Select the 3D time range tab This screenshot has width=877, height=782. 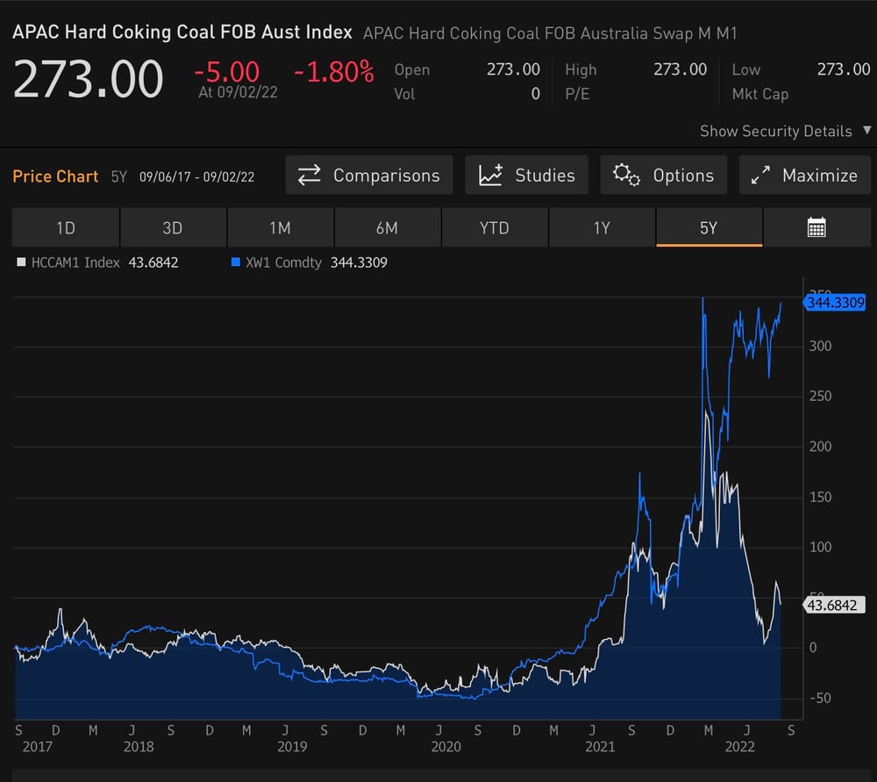click(173, 227)
